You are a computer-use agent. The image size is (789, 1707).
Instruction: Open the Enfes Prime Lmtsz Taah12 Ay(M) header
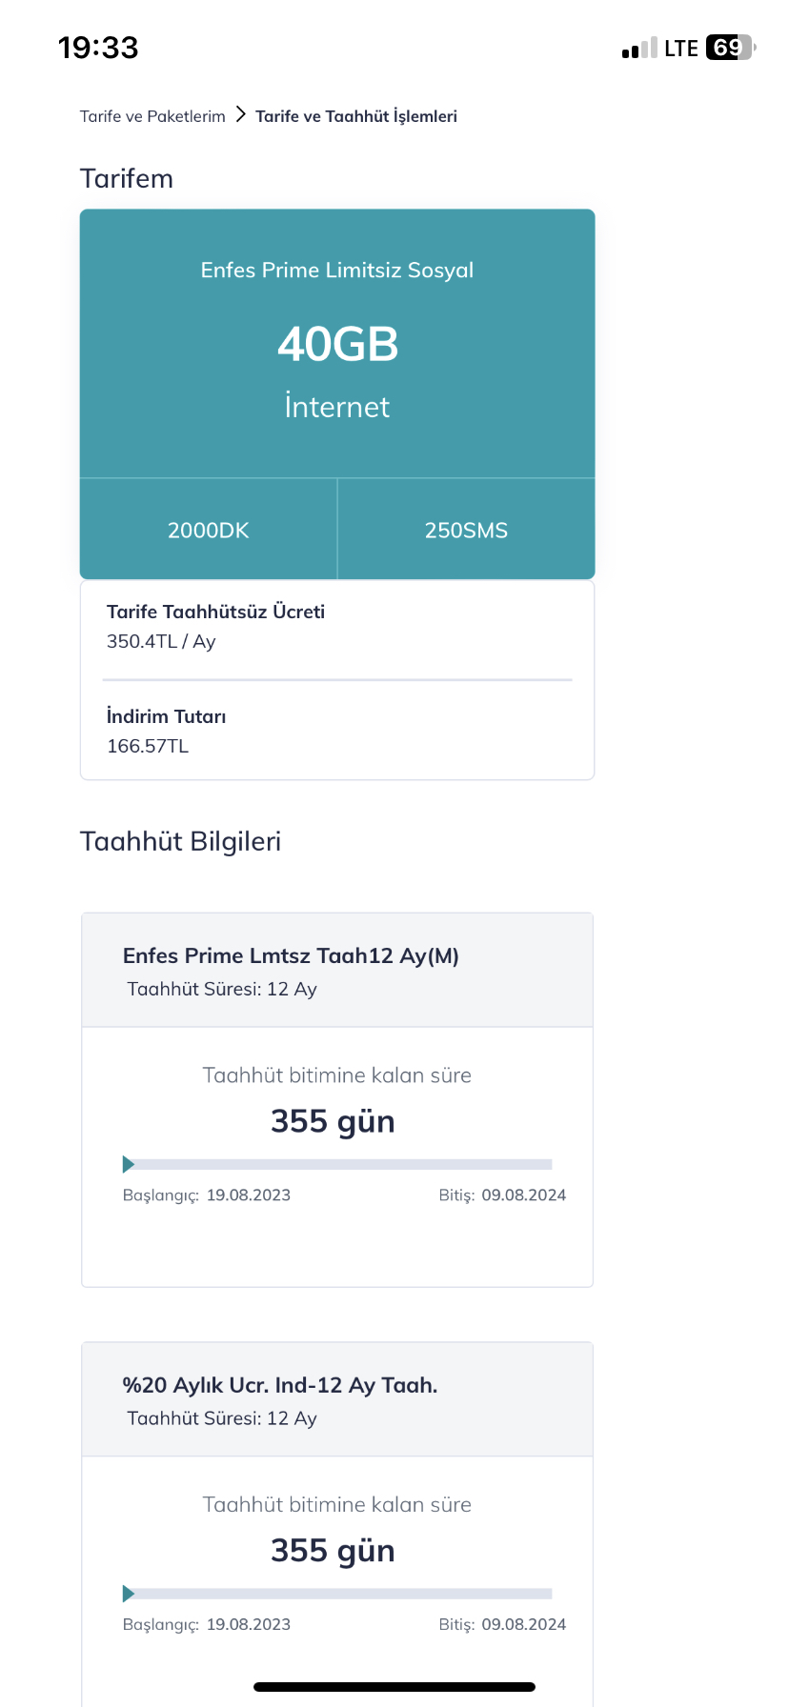tap(337, 970)
